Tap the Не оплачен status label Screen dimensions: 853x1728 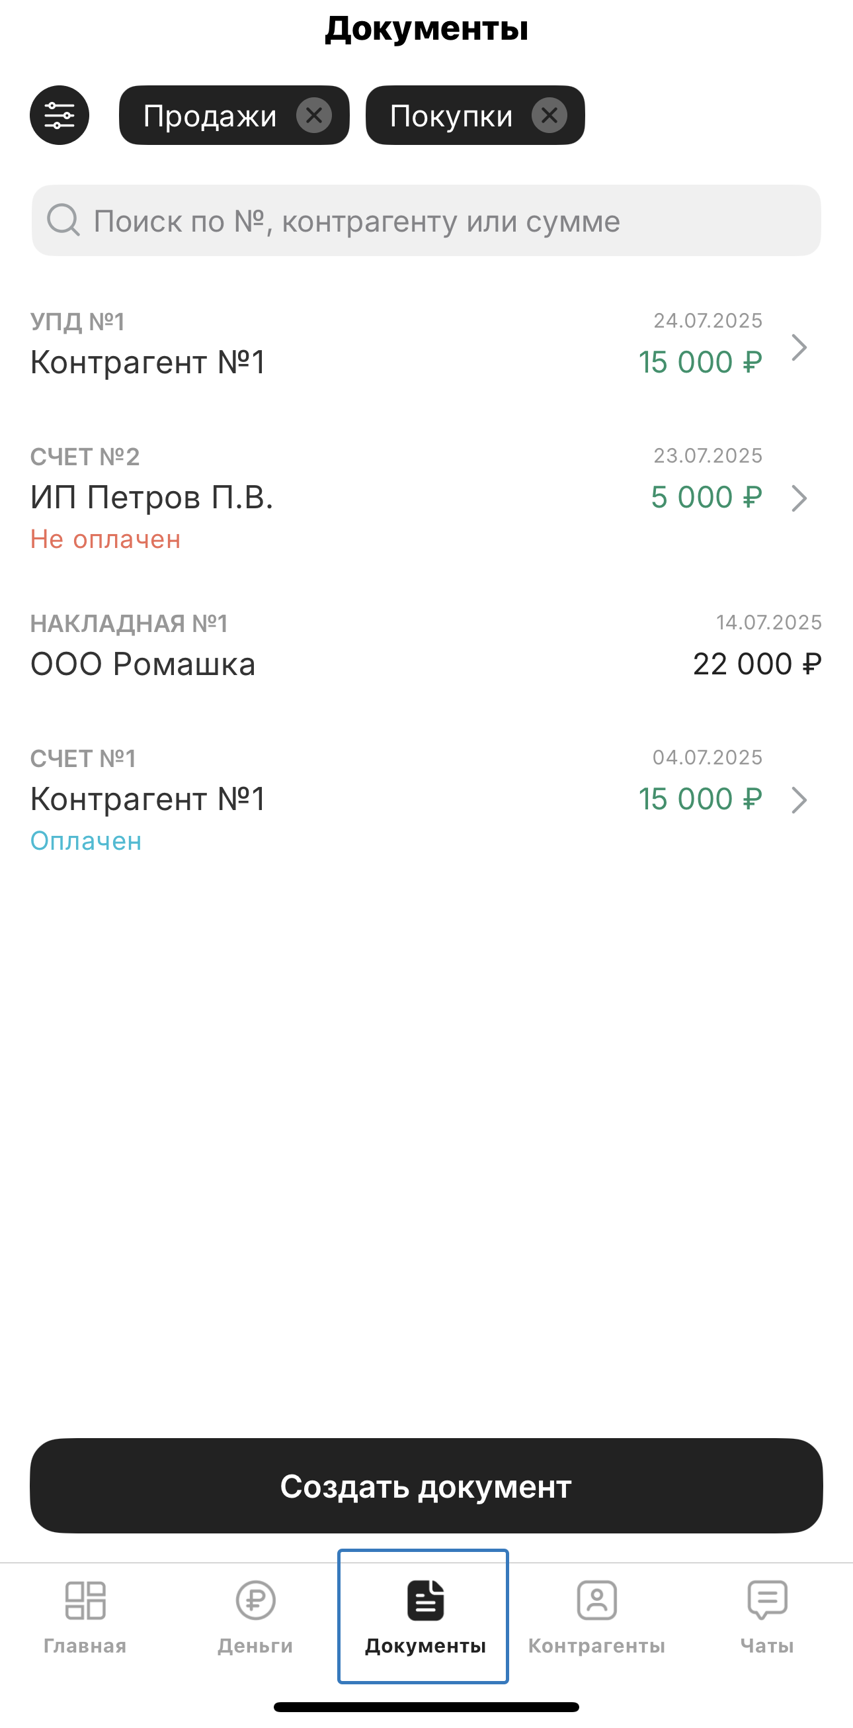(105, 539)
